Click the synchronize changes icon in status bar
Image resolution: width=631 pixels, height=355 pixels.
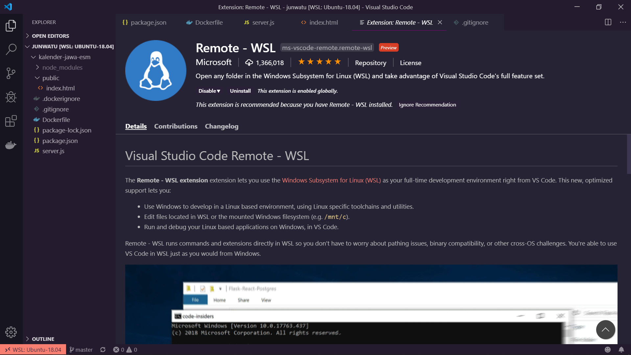[103, 349]
